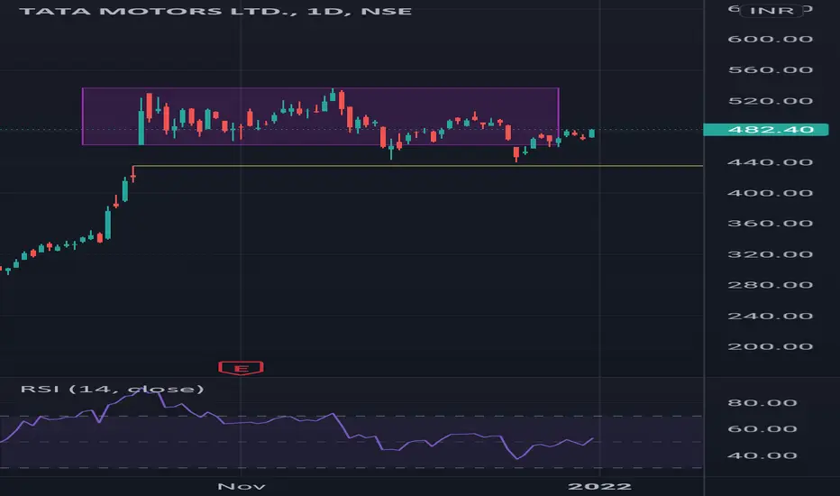Image resolution: width=840 pixels, height=496 pixels.
Task: Click the 440.00 price axis label
Action: pos(770,162)
